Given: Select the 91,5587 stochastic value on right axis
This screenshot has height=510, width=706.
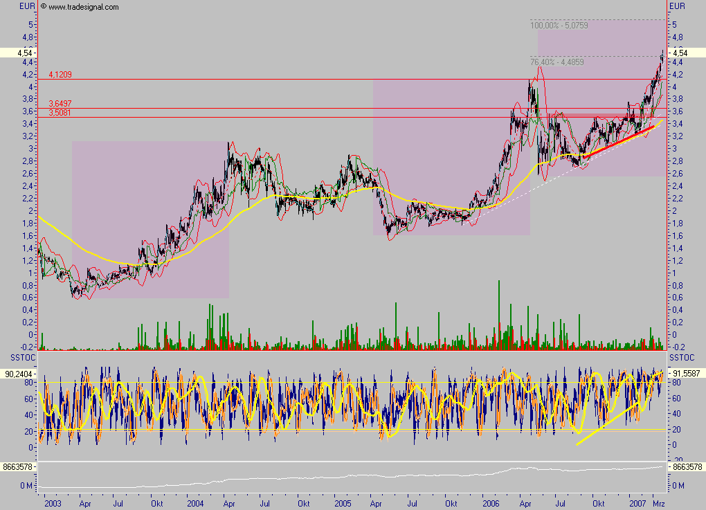Looking at the screenshot, I should tap(683, 372).
